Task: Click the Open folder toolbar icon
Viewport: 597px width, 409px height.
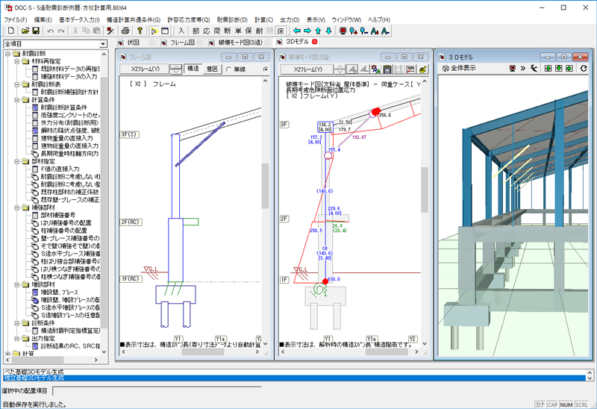Action: [24, 31]
